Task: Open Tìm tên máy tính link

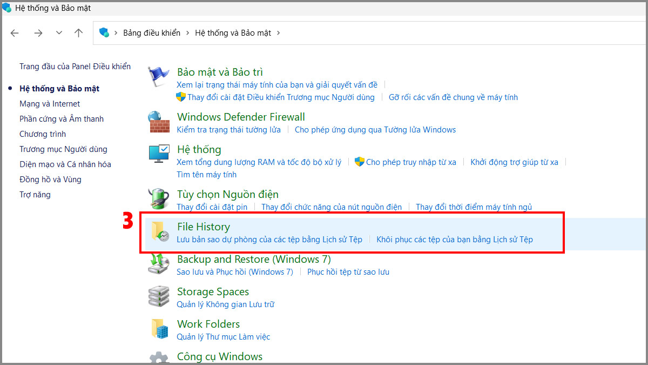Action: (207, 174)
